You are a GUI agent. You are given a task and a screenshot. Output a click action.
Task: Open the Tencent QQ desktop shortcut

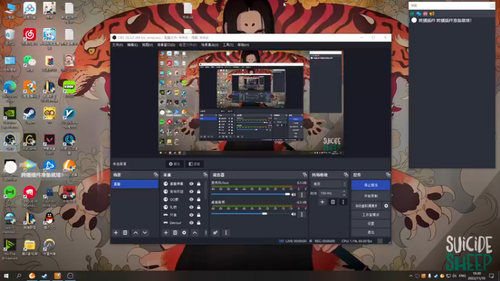[49, 221]
